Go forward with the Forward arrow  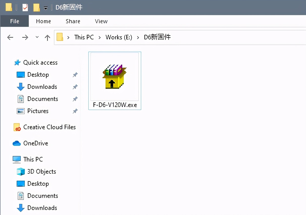click(25, 37)
